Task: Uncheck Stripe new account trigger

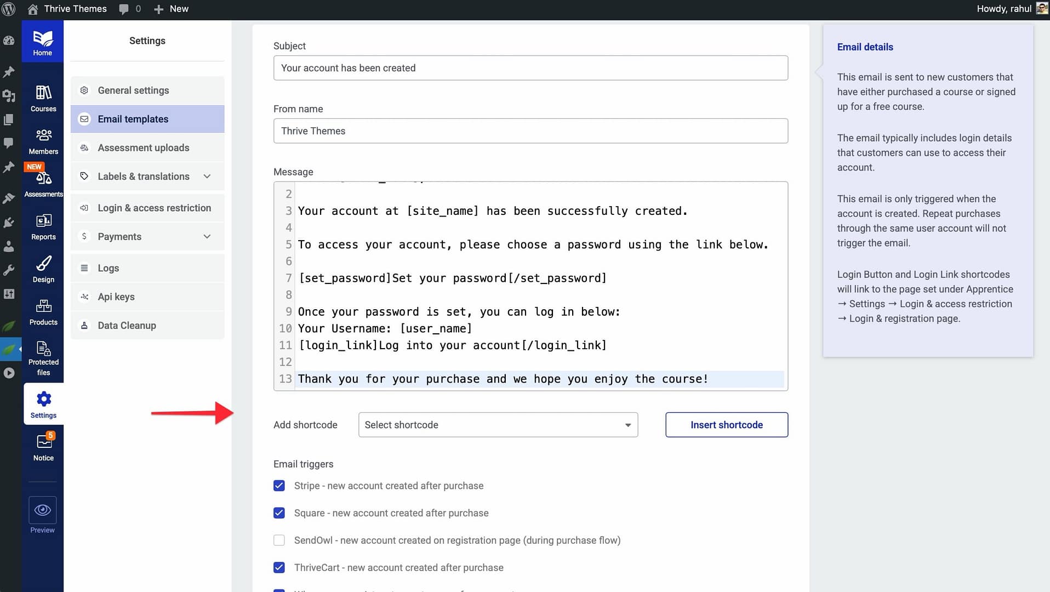Action: point(279,486)
